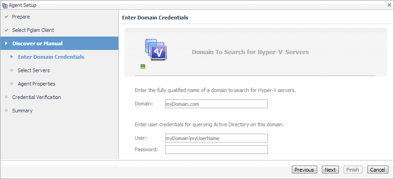This screenshot has height=179, width=394.
Task: Click the Agent Setup title bar icon
Action: (x=5, y=5)
